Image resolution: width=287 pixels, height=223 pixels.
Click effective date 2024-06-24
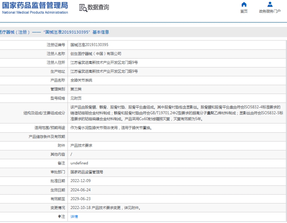coord(80,190)
